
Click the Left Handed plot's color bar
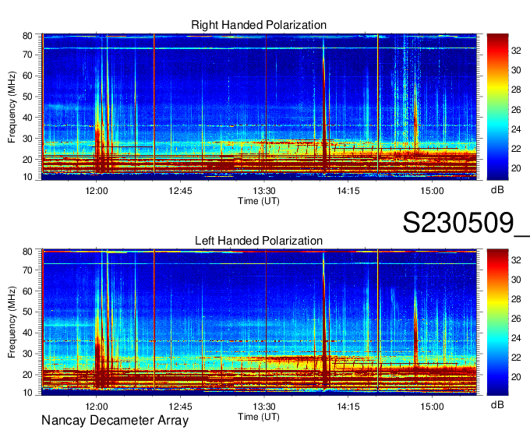click(x=497, y=322)
